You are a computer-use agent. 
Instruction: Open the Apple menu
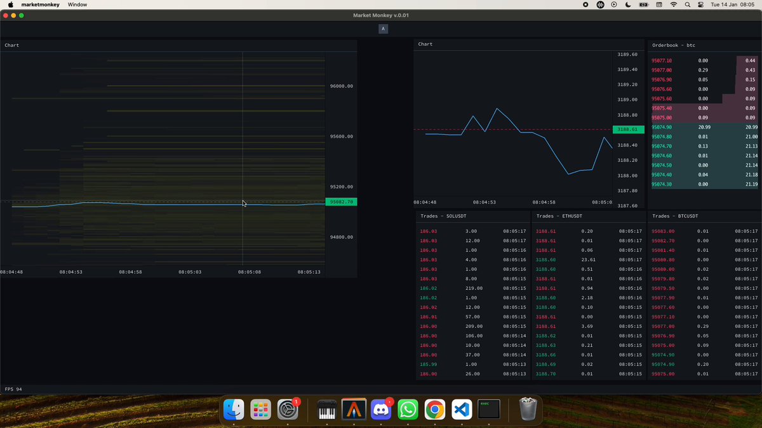click(x=10, y=4)
